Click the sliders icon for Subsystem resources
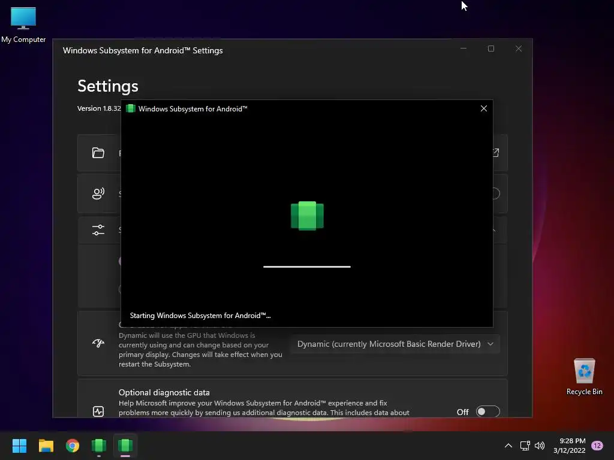 98,230
